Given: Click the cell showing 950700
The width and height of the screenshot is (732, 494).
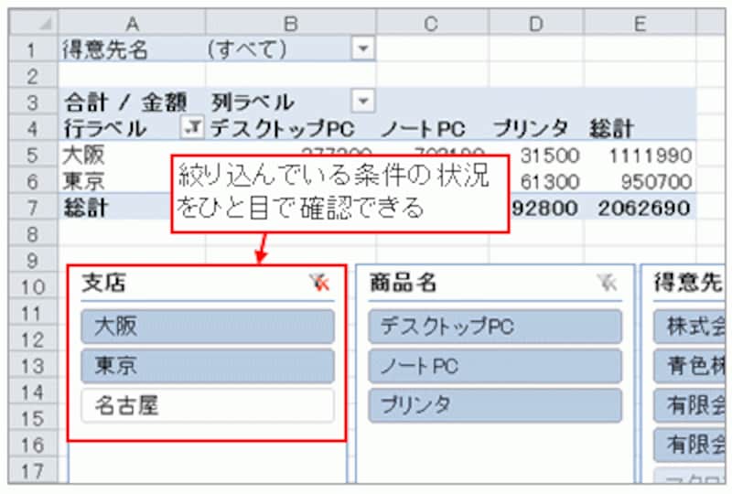Looking at the screenshot, I should [640, 180].
